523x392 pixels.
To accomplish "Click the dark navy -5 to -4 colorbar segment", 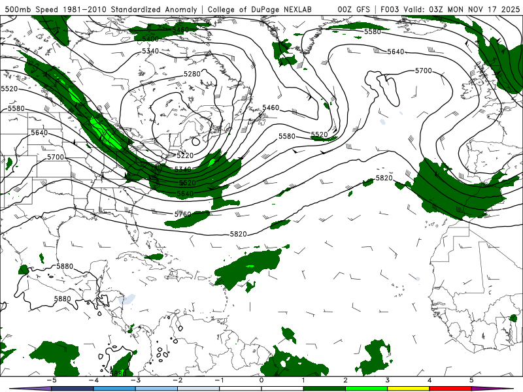I will point(73,389).
